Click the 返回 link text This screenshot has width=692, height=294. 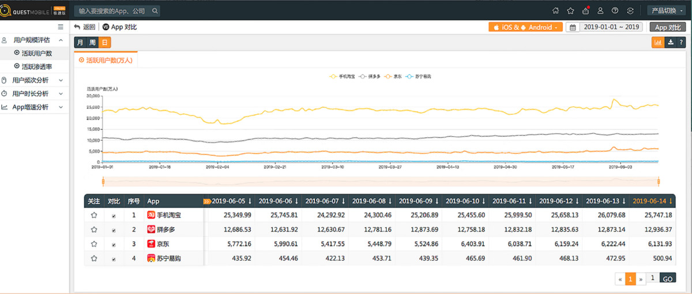coord(89,27)
